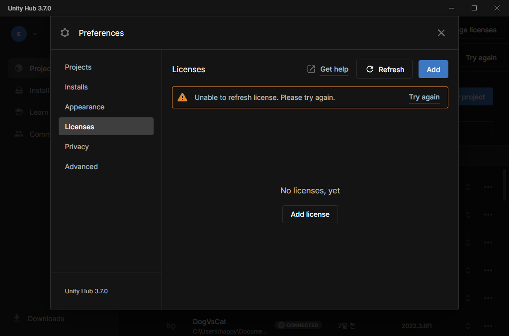Click Try again in background window
This screenshot has height=336, width=509.
tap(481, 58)
